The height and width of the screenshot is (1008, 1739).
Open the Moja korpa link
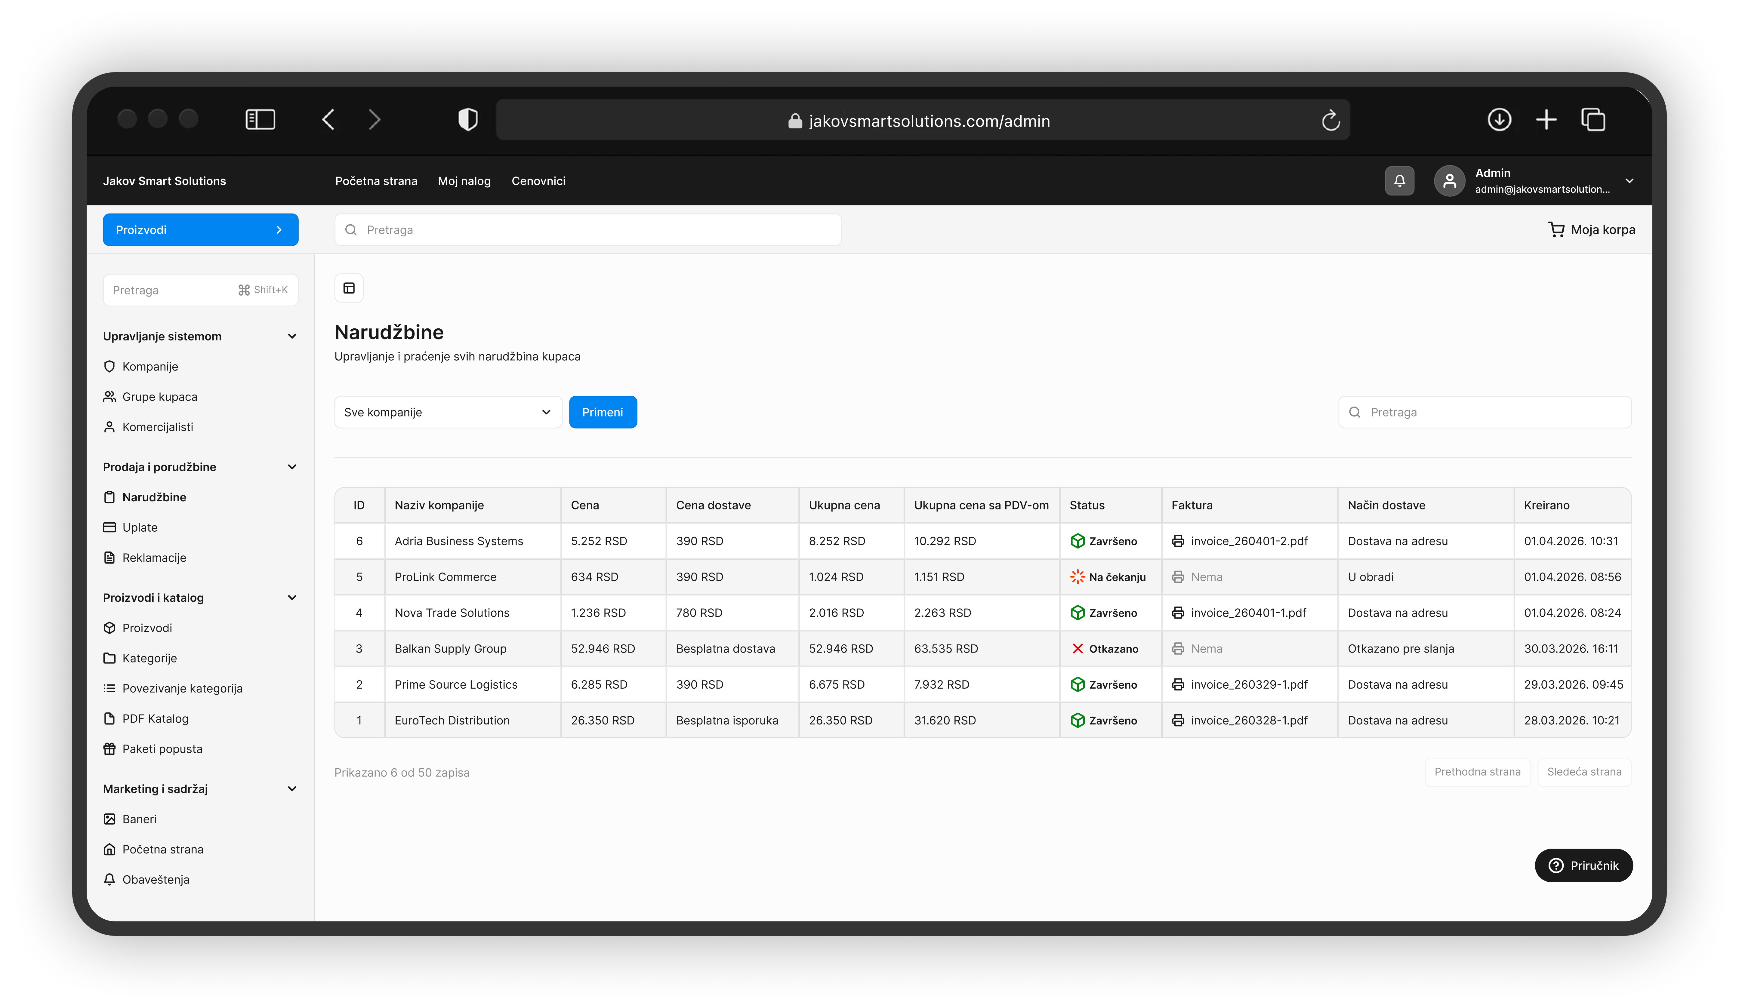1591,230
